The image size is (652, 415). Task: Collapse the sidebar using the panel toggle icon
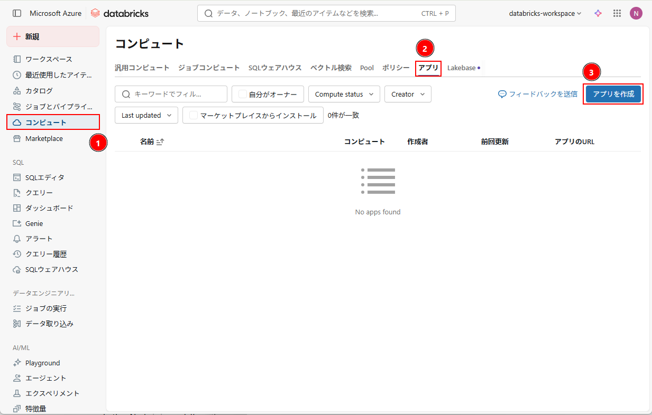point(17,13)
